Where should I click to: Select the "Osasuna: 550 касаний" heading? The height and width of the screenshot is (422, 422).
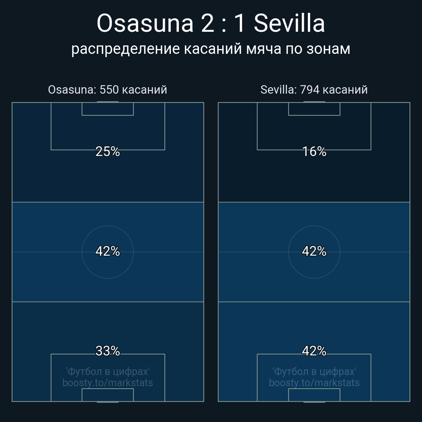(x=107, y=90)
